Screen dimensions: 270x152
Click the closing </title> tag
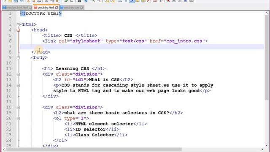[x=86, y=35]
